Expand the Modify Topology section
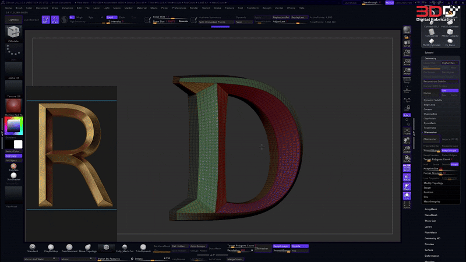Screen dimensions: 466x262 point(434,183)
